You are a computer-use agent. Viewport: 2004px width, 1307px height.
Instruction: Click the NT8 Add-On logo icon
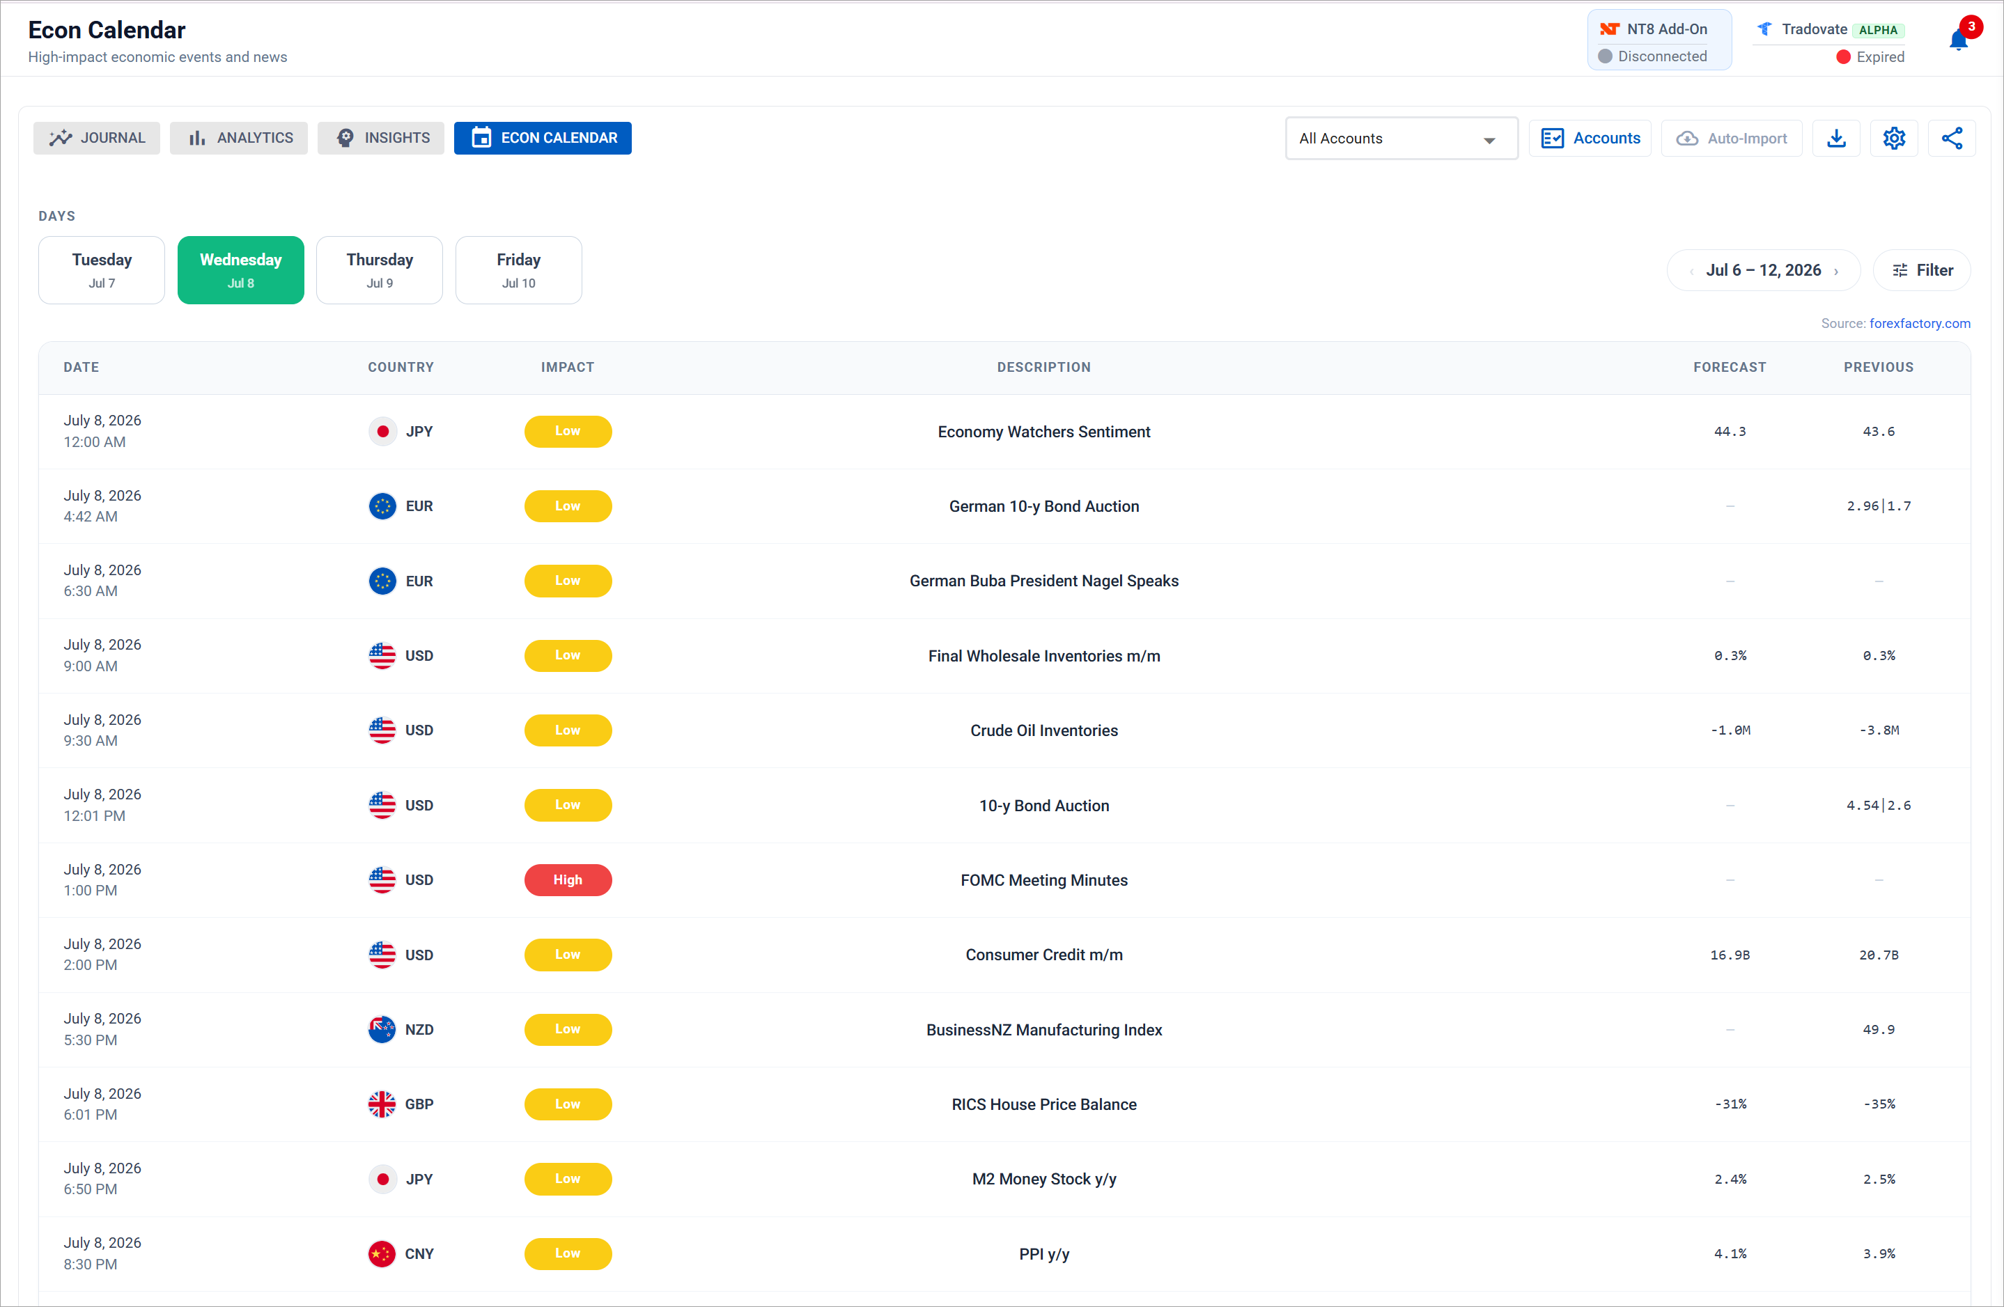[1609, 29]
